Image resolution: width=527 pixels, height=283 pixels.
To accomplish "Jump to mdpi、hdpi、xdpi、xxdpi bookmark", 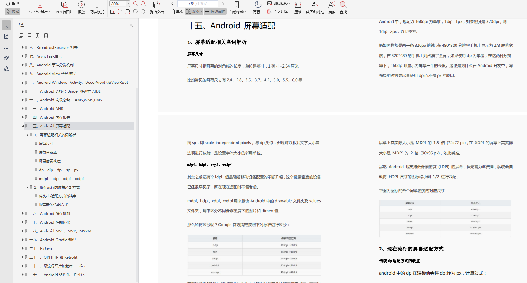I will [x=61, y=178].
